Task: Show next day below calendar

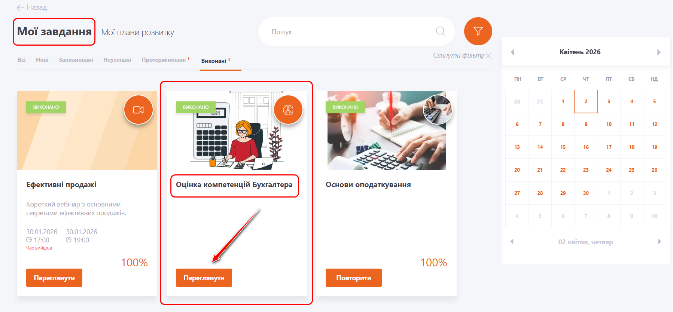Action: (x=660, y=242)
